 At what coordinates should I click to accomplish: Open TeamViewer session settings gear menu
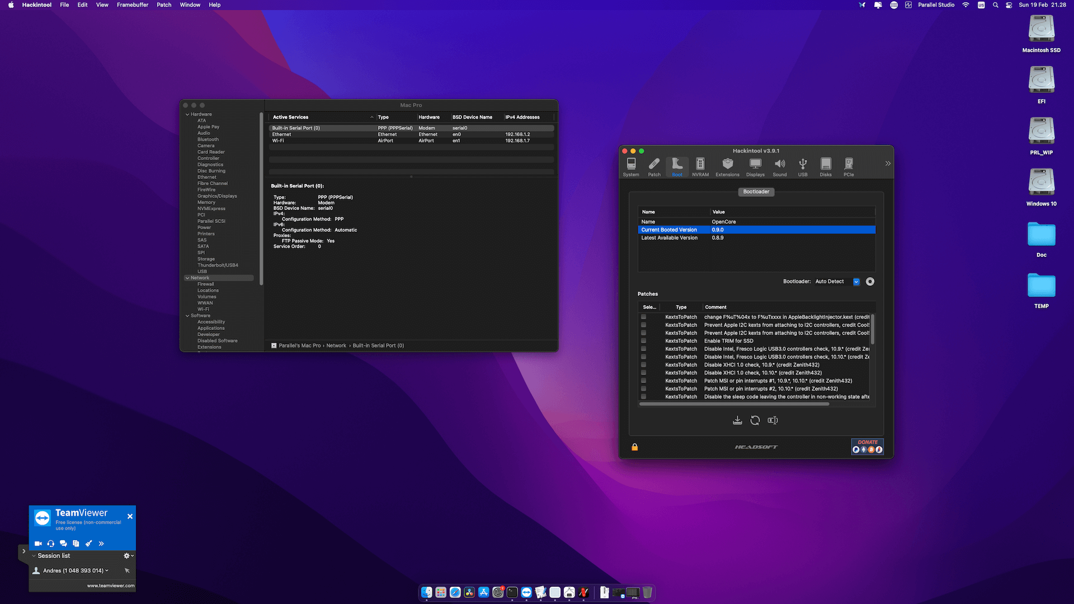tap(128, 556)
